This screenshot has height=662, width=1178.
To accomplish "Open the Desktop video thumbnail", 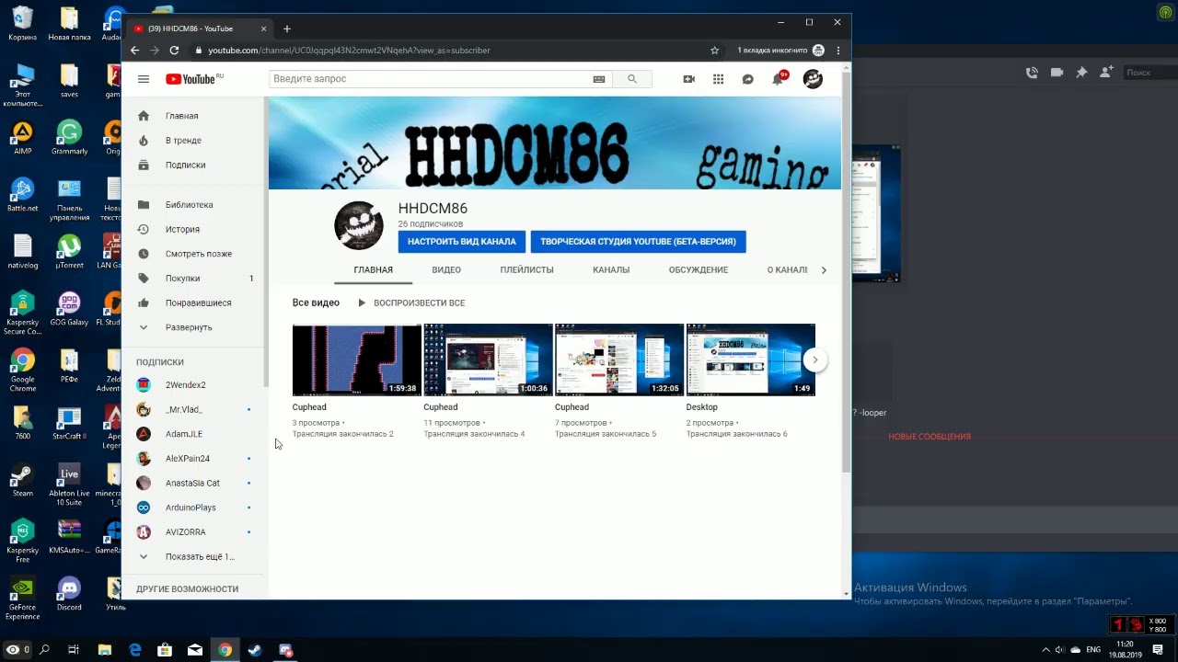I will point(751,360).
